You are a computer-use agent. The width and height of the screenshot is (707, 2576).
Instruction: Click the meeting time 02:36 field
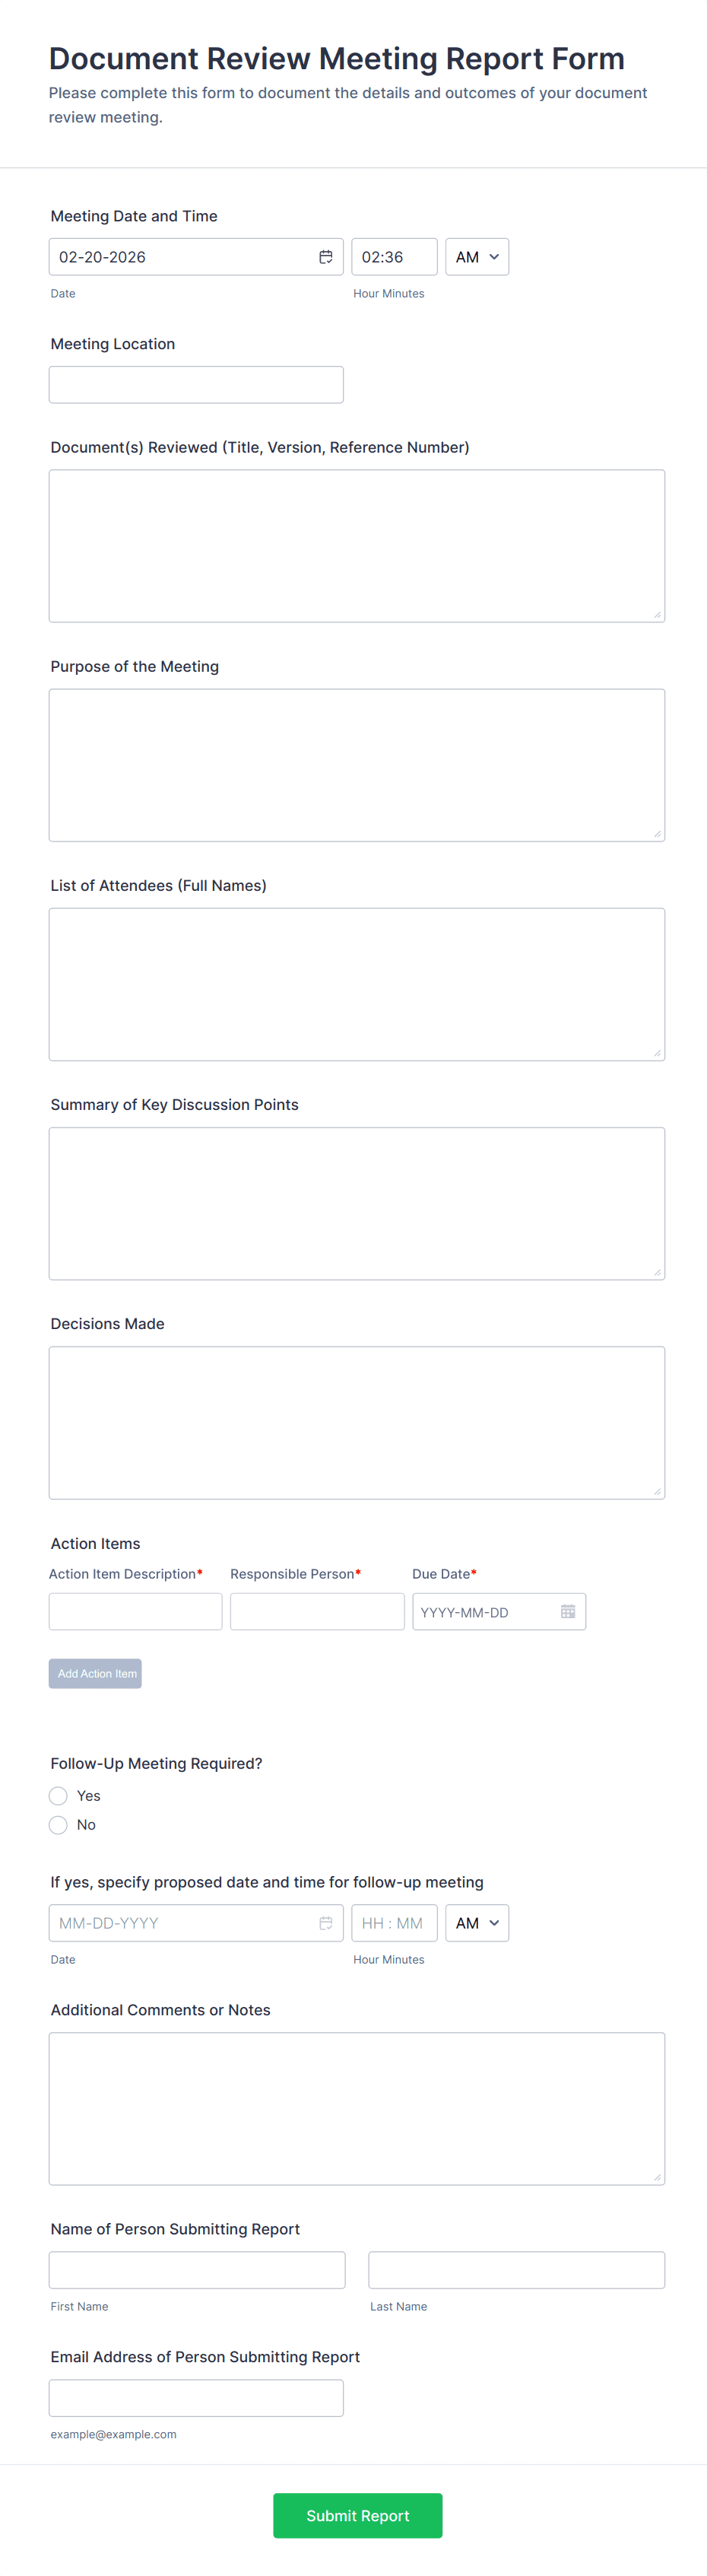(x=394, y=257)
